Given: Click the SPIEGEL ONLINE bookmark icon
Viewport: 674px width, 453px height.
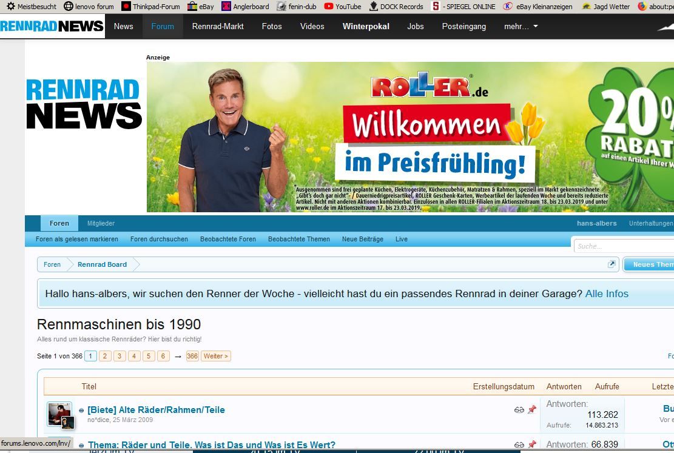Looking at the screenshot, I should tap(436, 7).
